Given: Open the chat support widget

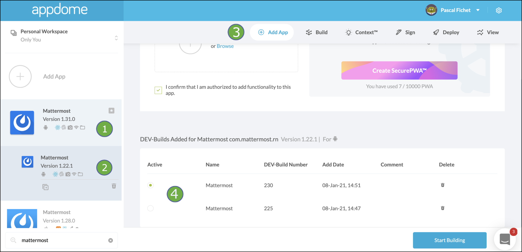Looking at the screenshot, I should pos(505,239).
